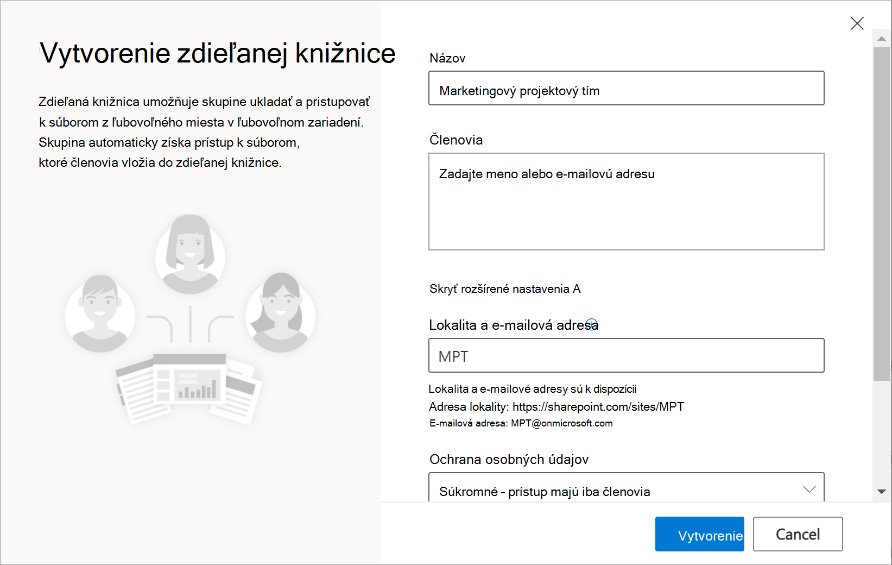Open the Ochrana osobných údajov dropdown
Viewport: 892px width, 565px height.
[626, 488]
